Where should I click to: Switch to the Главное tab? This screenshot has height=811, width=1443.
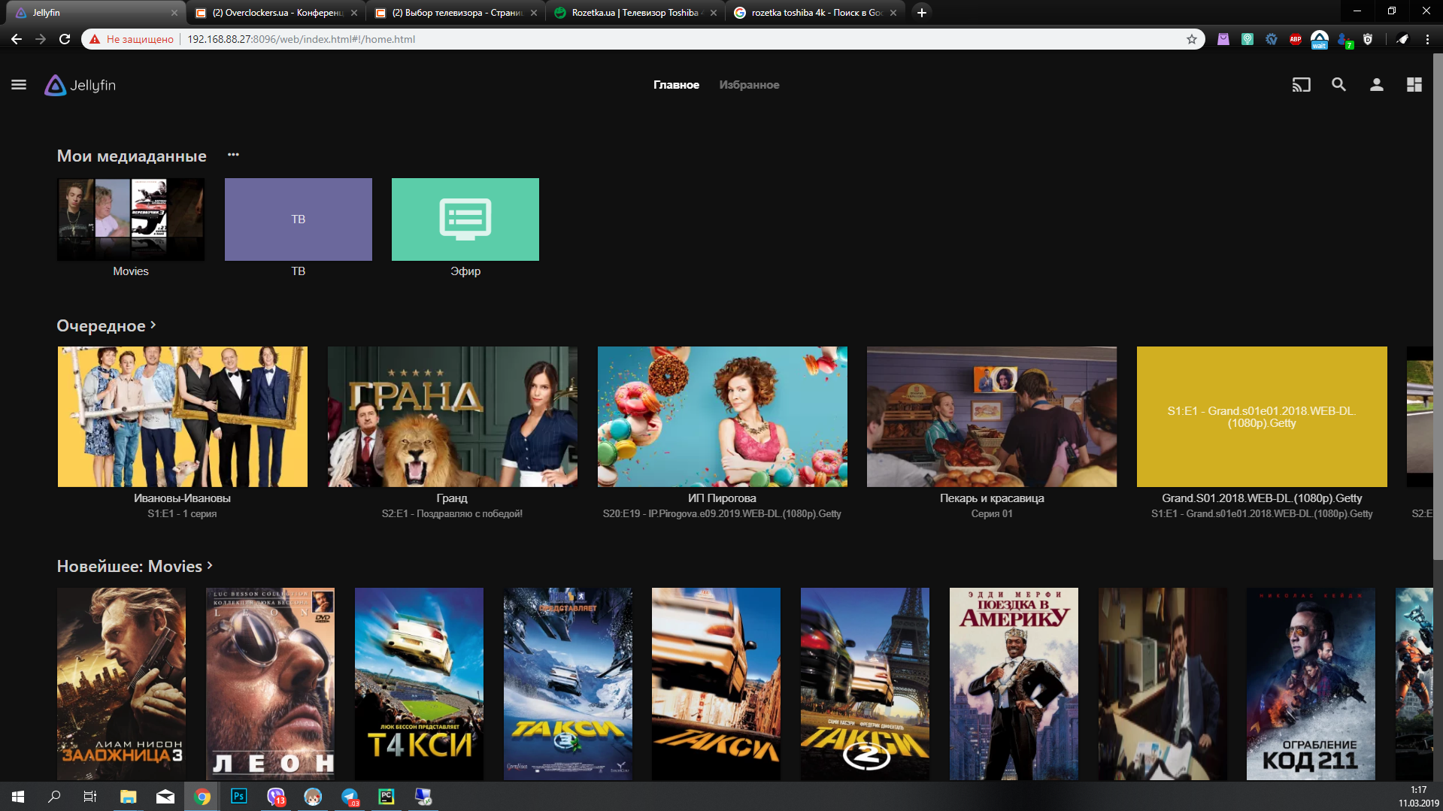[676, 85]
